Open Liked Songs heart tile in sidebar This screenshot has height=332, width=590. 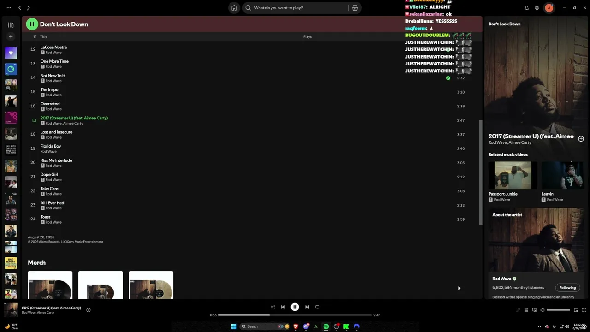(11, 53)
